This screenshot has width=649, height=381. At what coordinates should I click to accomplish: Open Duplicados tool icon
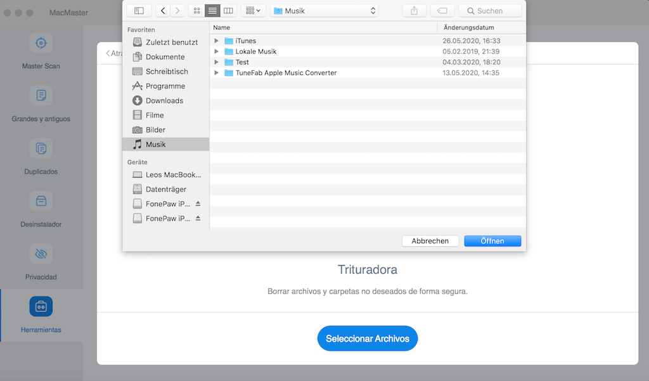click(41, 148)
